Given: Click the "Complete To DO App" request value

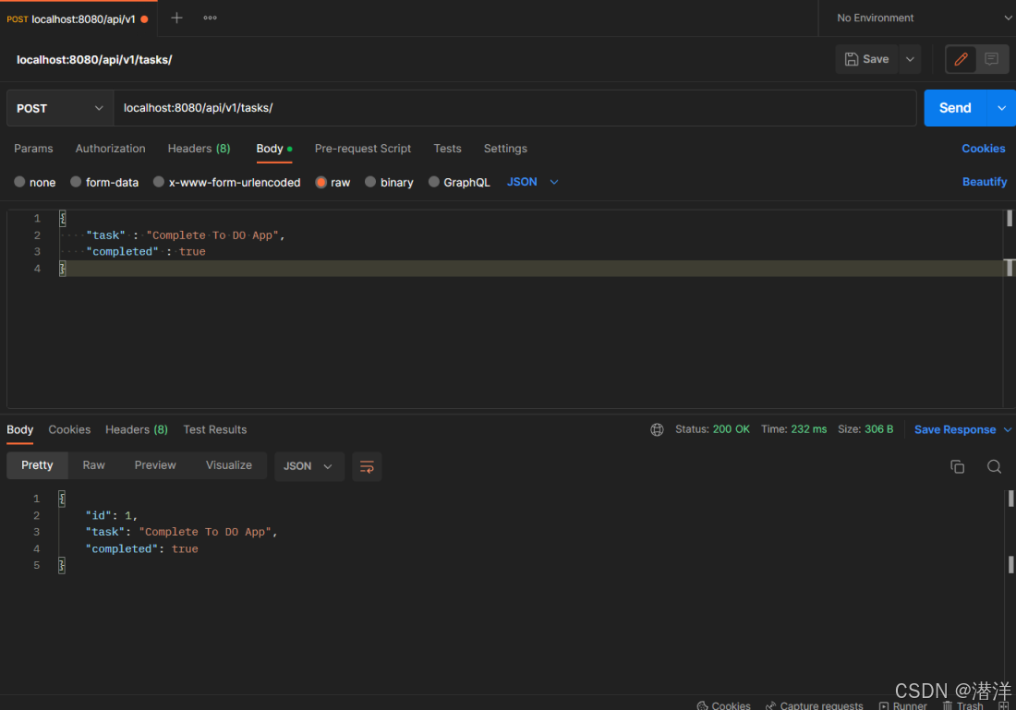Looking at the screenshot, I should point(212,235).
